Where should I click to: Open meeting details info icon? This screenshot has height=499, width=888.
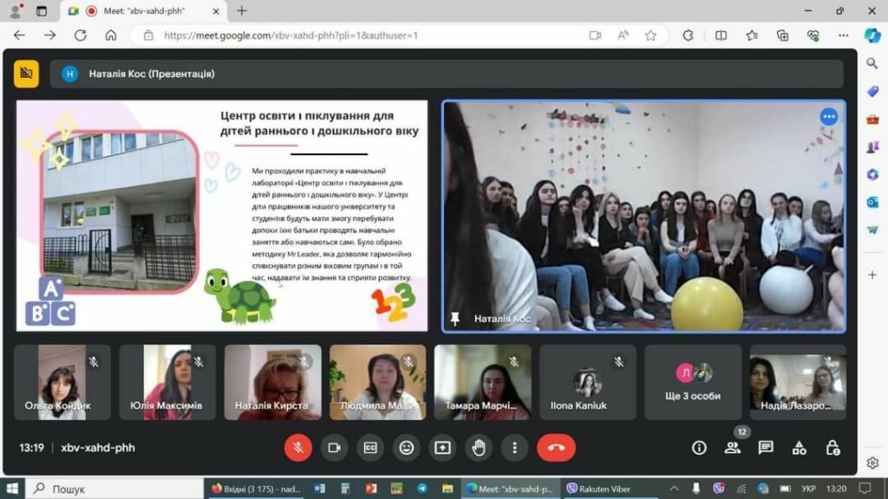pyautogui.click(x=699, y=448)
